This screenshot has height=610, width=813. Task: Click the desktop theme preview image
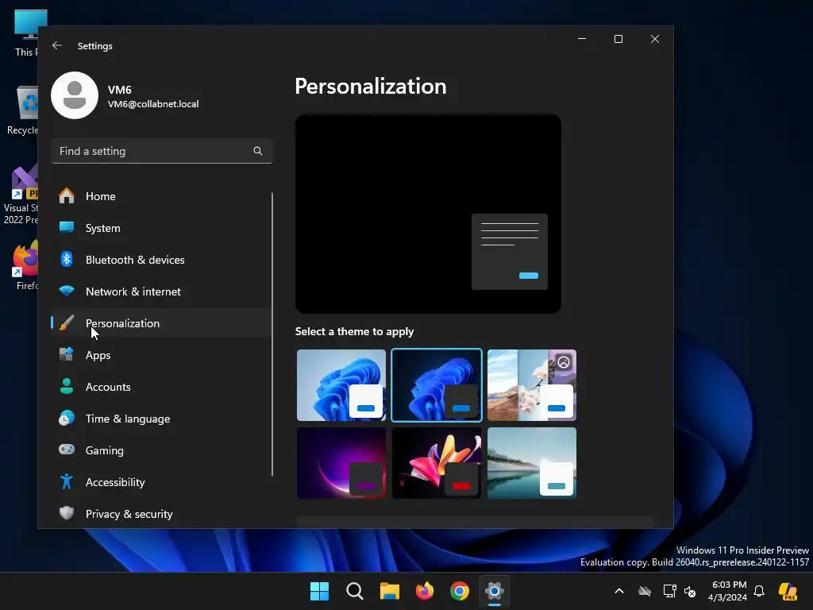(x=428, y=214)
